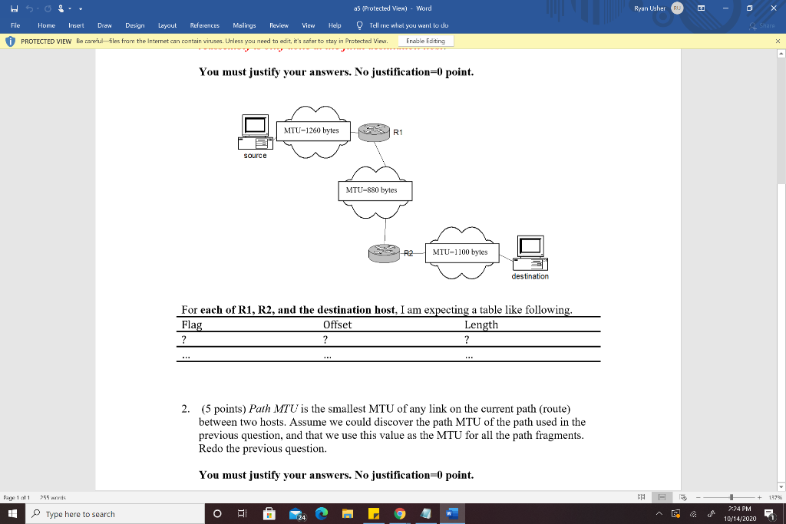786x524 pixels.
Task: Open Ribbon Display Options
Action: (x=703, y=8)
